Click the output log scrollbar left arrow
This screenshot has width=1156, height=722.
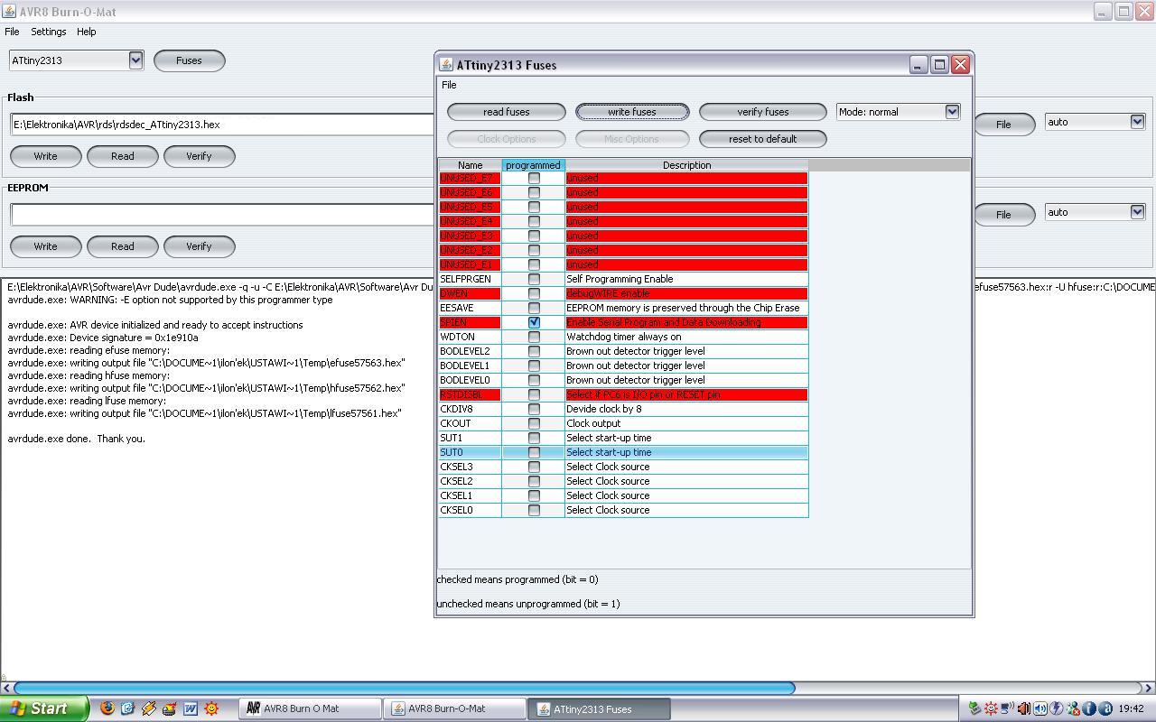pos(6,688)
